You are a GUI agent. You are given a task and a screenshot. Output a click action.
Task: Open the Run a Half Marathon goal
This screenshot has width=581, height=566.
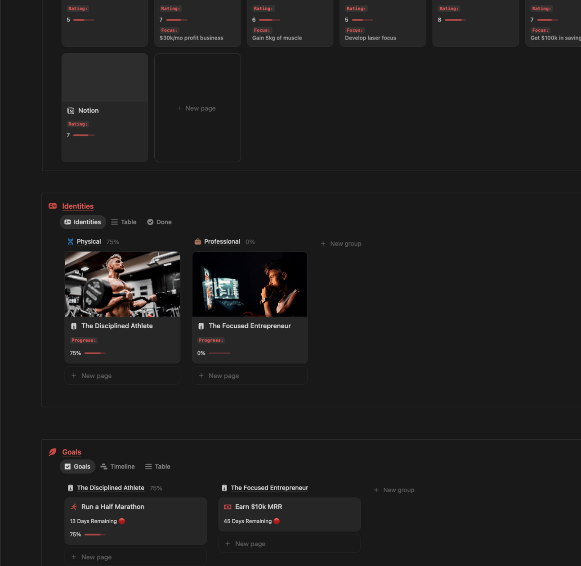pos(135,521)
